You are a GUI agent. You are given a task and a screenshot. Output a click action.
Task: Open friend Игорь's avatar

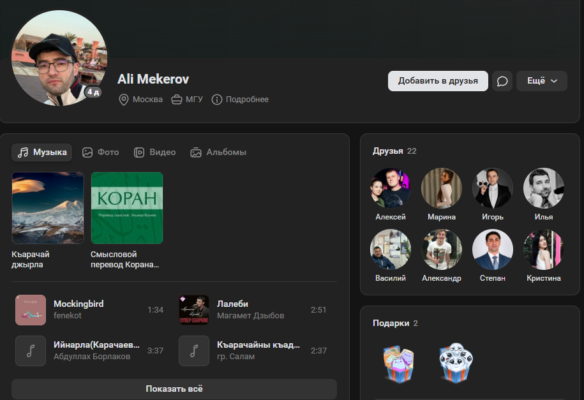492,188
